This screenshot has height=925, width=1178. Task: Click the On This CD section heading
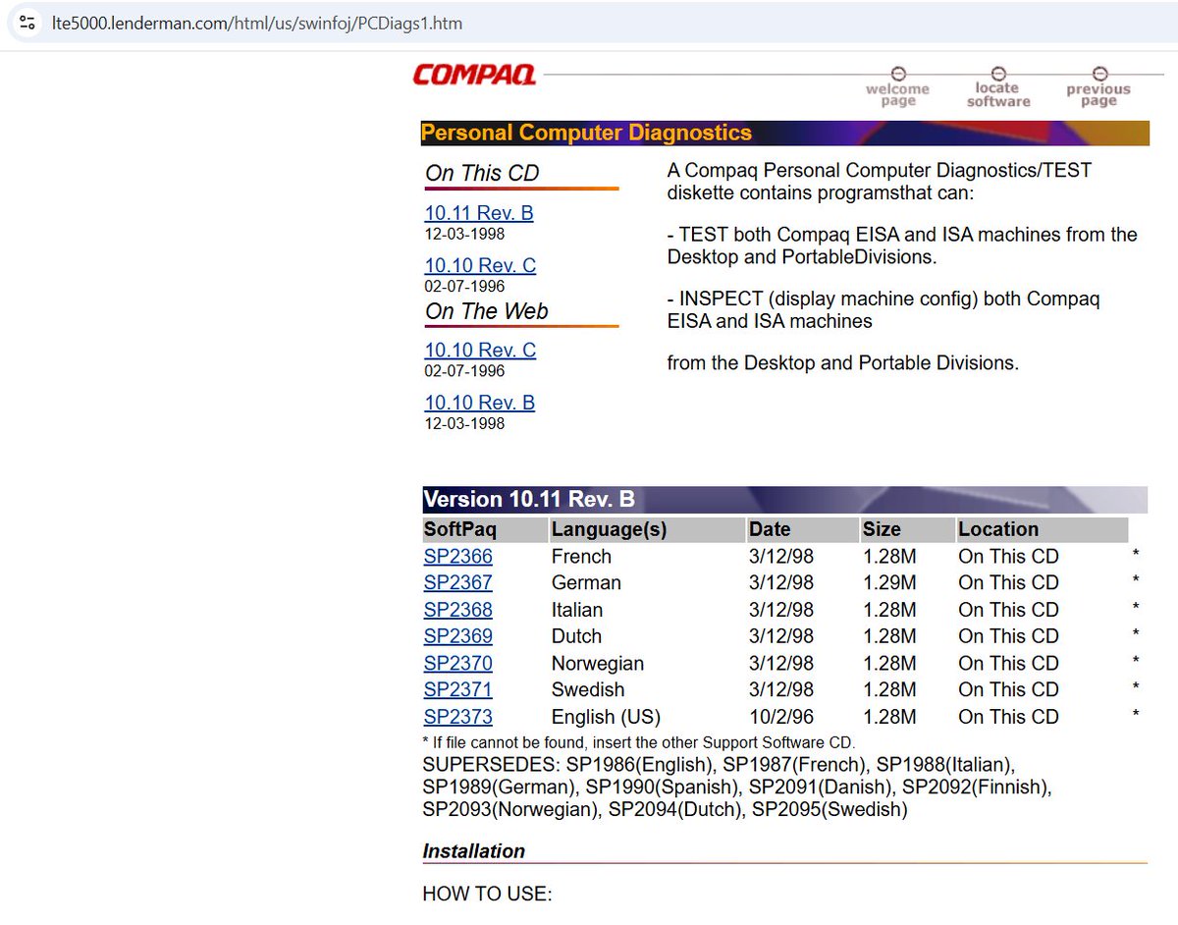click(482, 173)
